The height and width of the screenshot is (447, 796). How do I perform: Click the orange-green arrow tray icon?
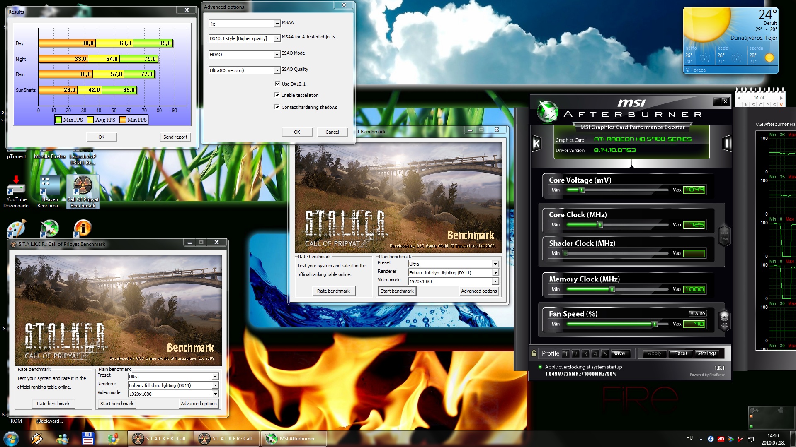pyautogui.click(x=730, y=439)
